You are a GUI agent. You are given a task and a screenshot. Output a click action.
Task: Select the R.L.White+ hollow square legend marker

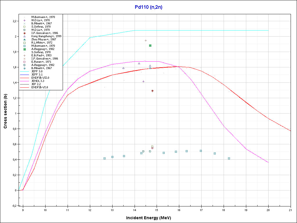point(25,43)
